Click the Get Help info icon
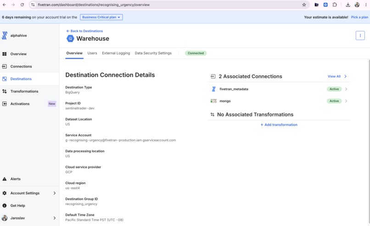This screenshot has width=370, height=226. 5,206
